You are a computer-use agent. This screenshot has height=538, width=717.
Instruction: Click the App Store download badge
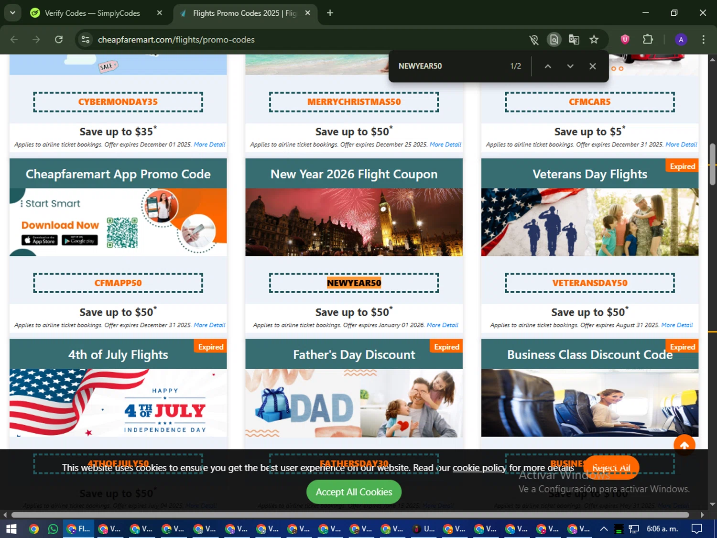[40, 240]
